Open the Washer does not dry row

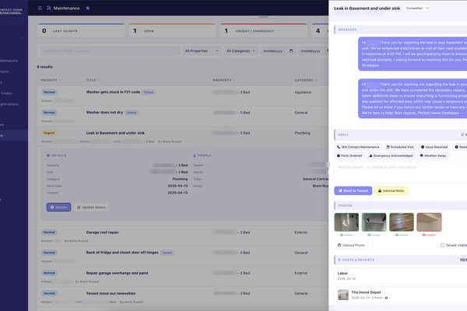(183, 116)
